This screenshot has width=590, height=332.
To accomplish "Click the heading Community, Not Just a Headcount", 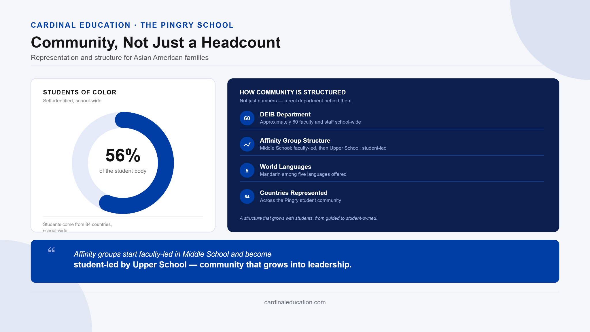I will pos(156,42).
